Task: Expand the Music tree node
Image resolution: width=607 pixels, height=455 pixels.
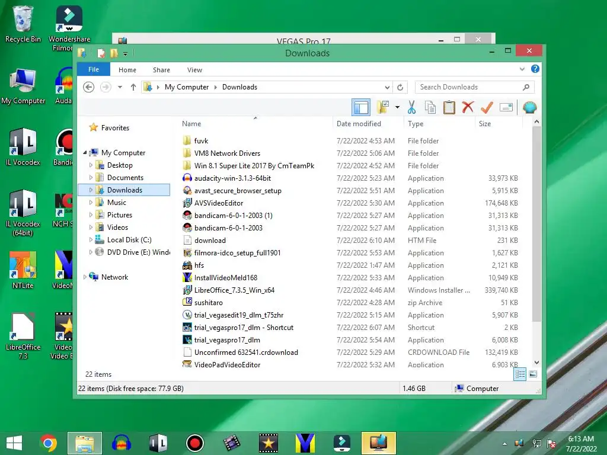Action: pos(91,203)
